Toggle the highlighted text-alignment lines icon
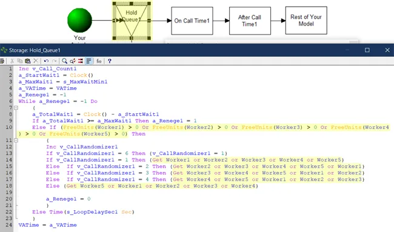394x232 pixels. pyautogui.click(x=88, y=61)
